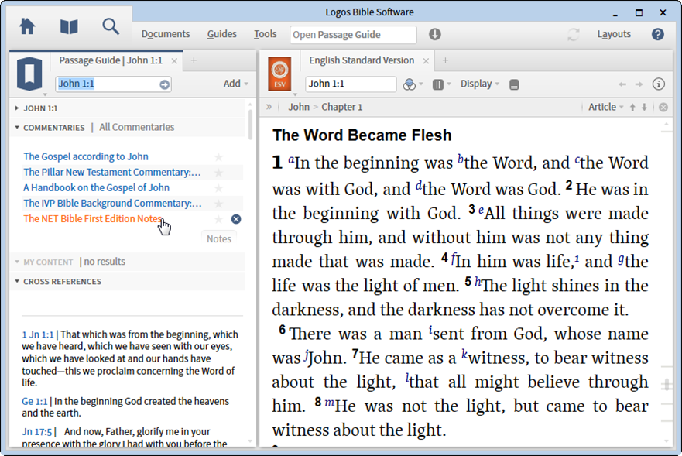Click the Chapter 1 breadcrumb
The width and height of the screenshot is (682, 456).
pos(342,107)
